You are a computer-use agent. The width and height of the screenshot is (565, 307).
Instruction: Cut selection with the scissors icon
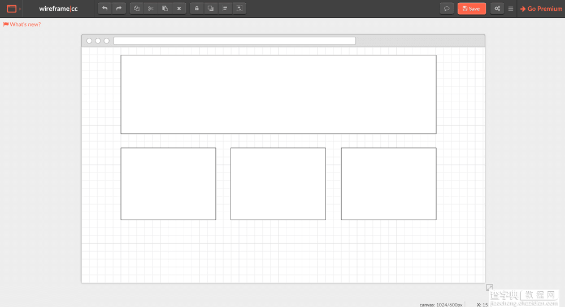point(151,8)
